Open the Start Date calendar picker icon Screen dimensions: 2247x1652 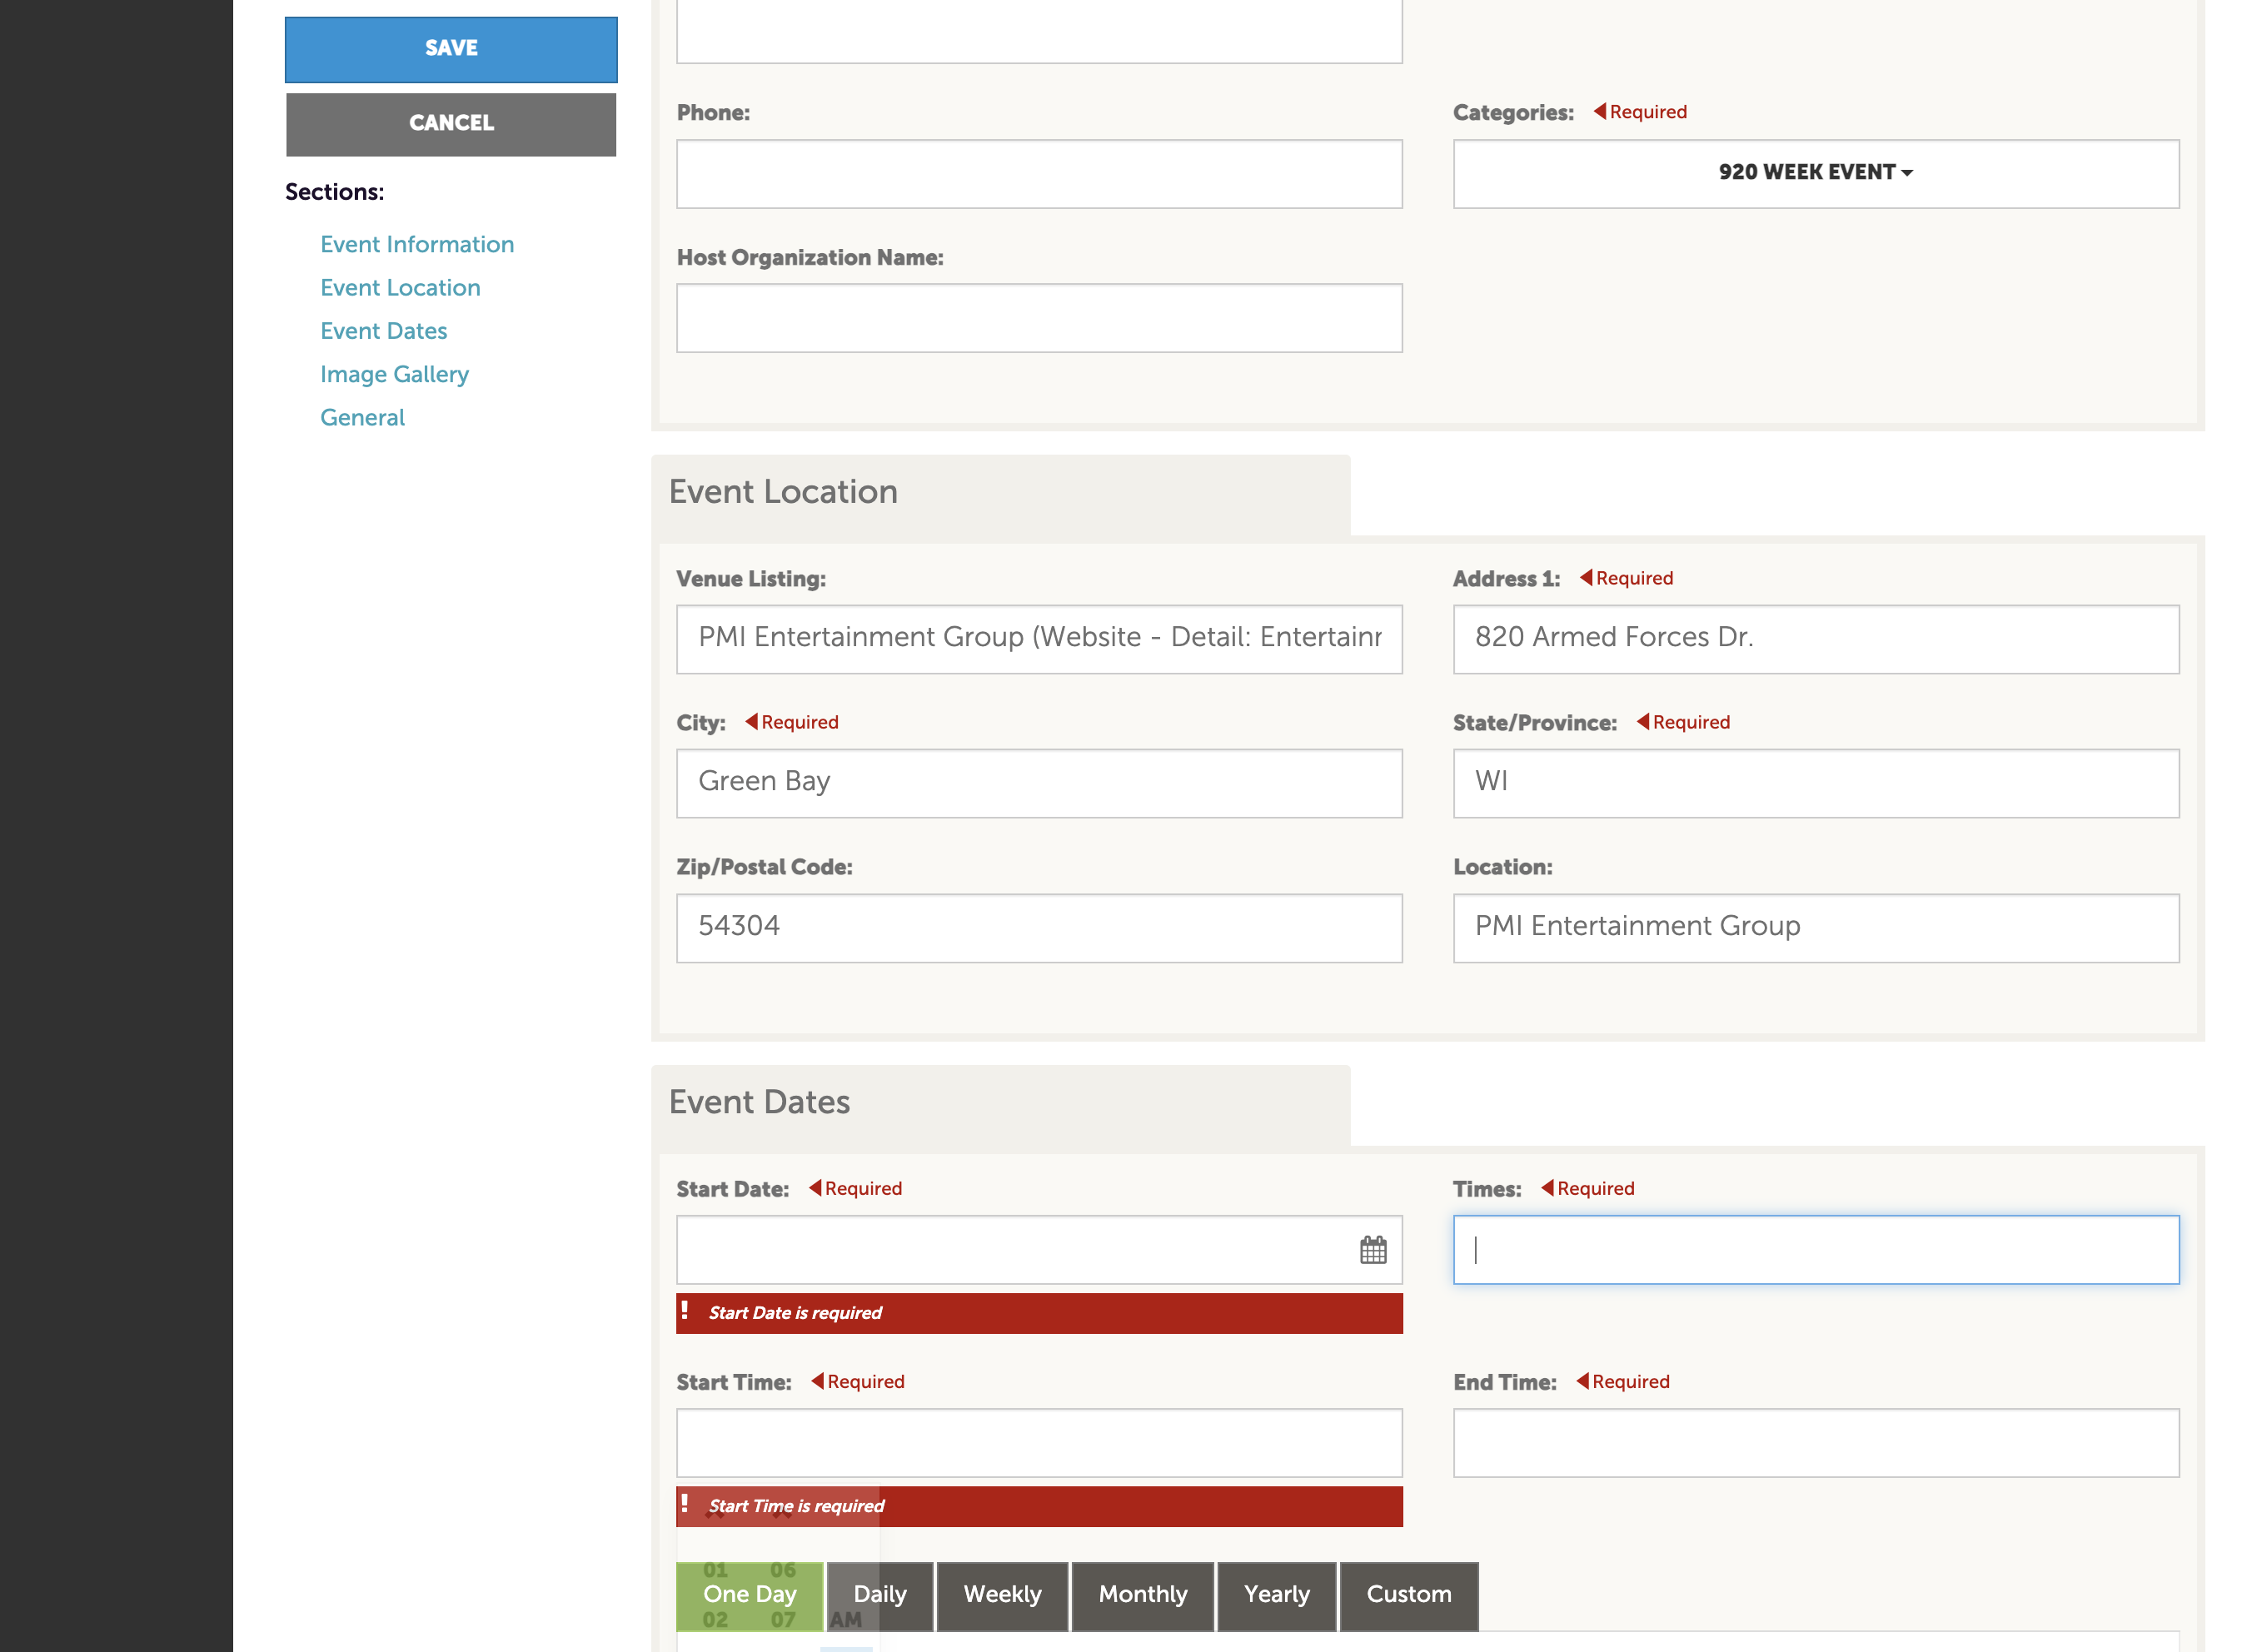click(1373, 1249)
